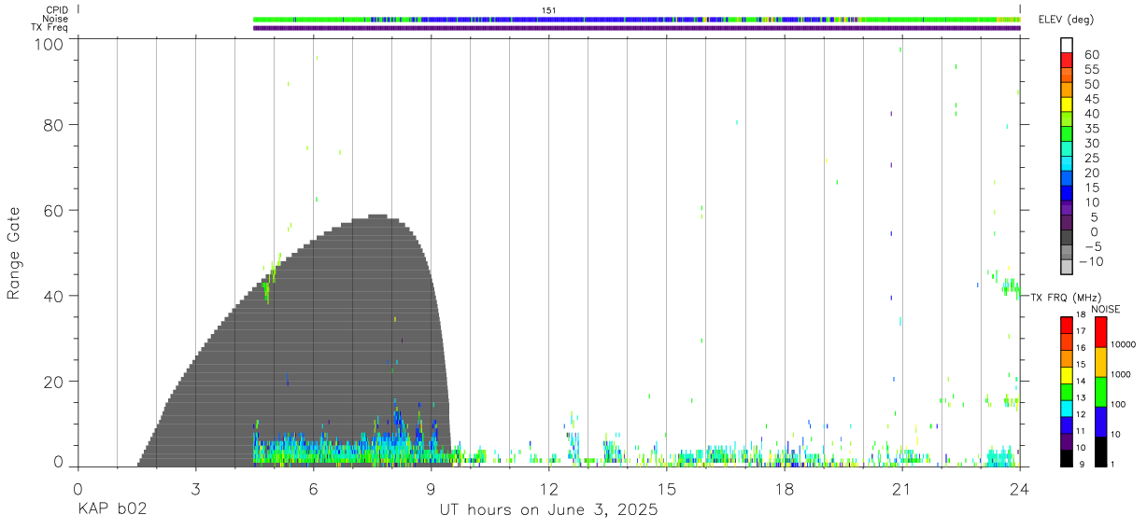Select the TX Freq row label
This screenshot has height=529, width=1147.
point(50,28)
